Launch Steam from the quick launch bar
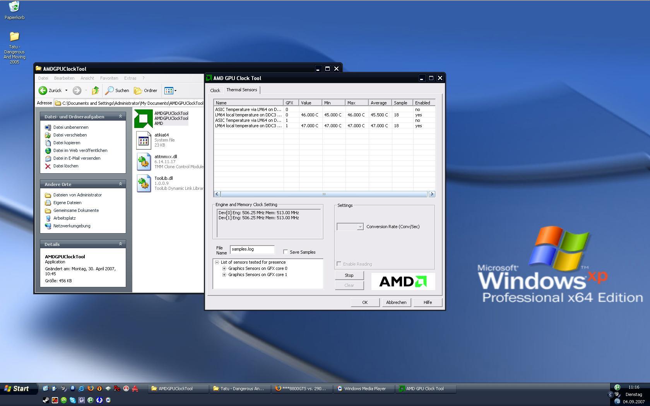The height and width of the screenshot is (406, 650). tap(46, 400)
